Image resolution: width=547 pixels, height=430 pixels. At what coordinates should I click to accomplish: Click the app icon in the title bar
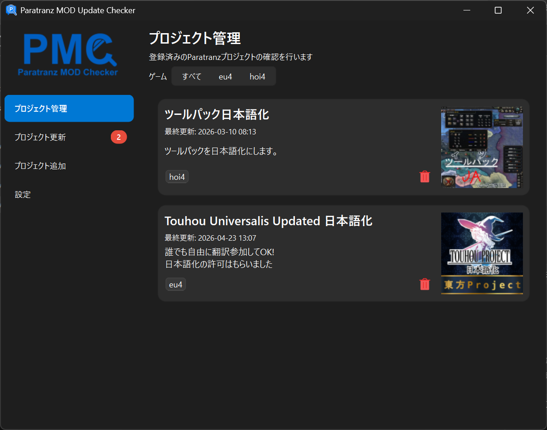(x=11, y=10)
